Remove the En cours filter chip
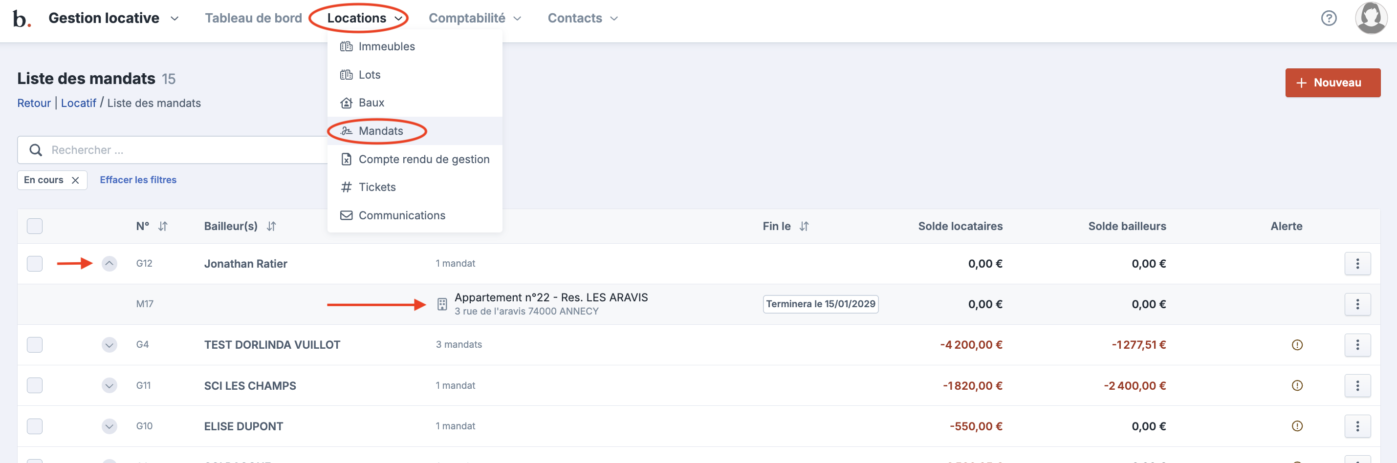 click(75, 180)
